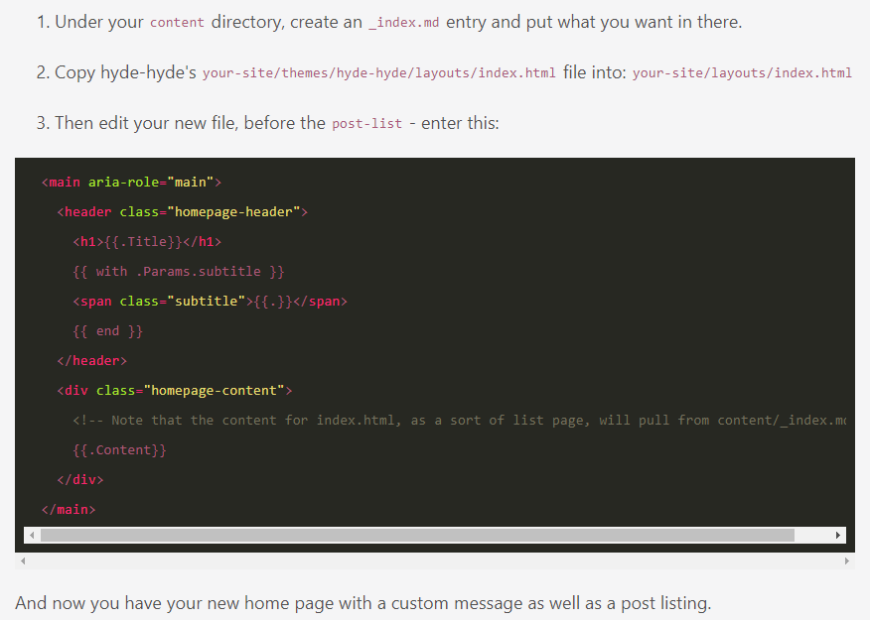Viewport: 870px width, 620px height.
Task: Click the code line '<h1>{{.Title}}</h1>'
Action: tap(147, 242)
